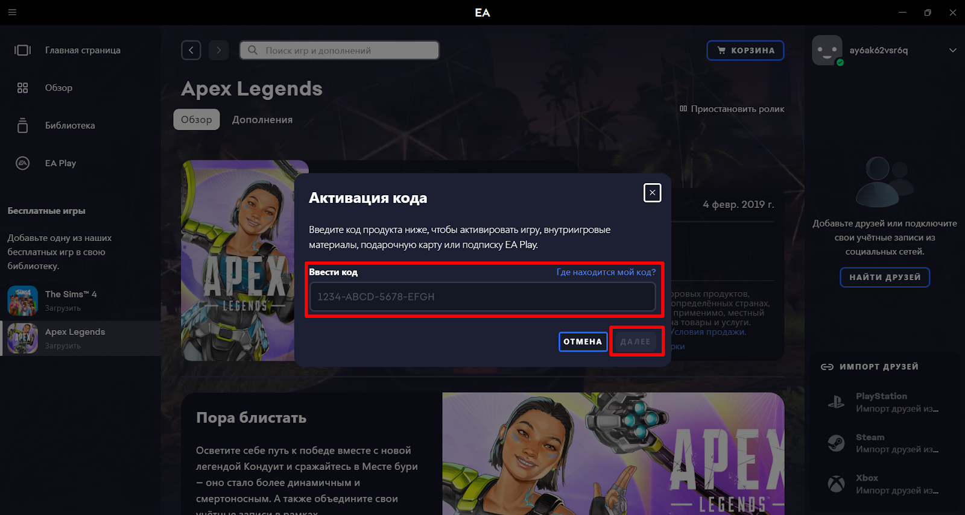Click the Xbox import icon
Image resolution: width=965 pixels, height=515 pixels.
point(836,484)
